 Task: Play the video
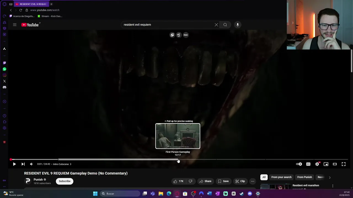click(x=14, y=164)
